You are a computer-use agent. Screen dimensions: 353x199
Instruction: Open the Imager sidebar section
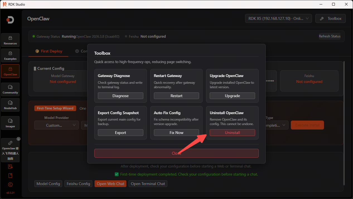click(x=10, y=123)
